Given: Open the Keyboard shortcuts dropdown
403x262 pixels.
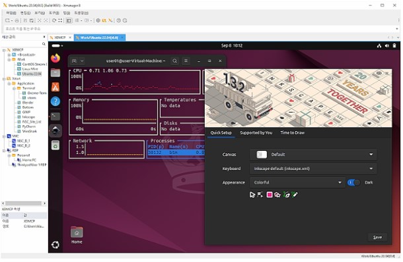Looking at the screenshot, I should (313, 169).
